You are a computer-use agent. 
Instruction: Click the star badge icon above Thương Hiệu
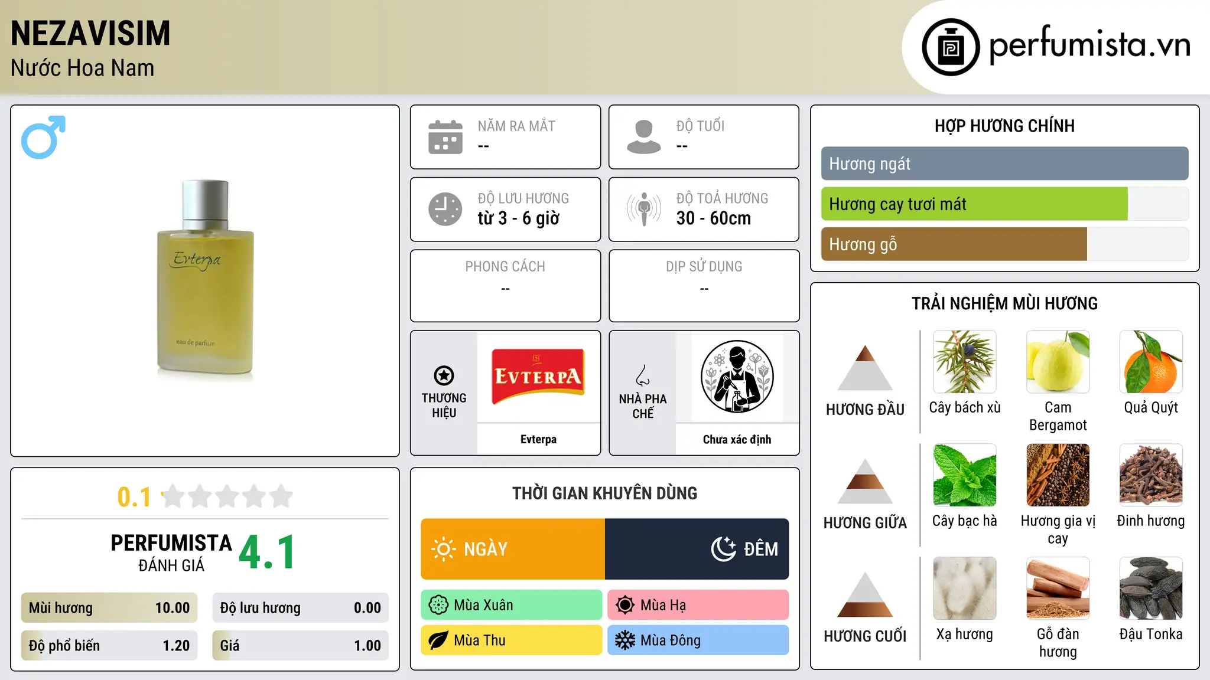[444, 375]
